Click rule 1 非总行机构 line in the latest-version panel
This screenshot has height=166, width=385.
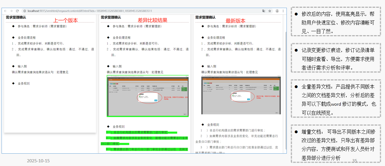(x=233, y=130)
